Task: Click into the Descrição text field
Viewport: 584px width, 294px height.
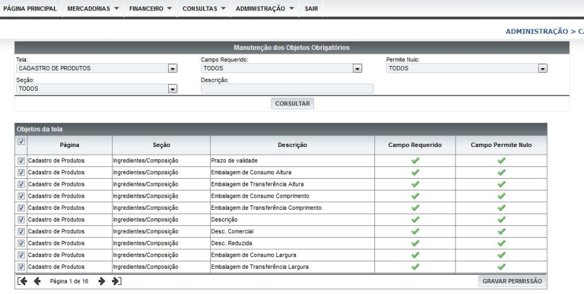Action: point(287,89)
